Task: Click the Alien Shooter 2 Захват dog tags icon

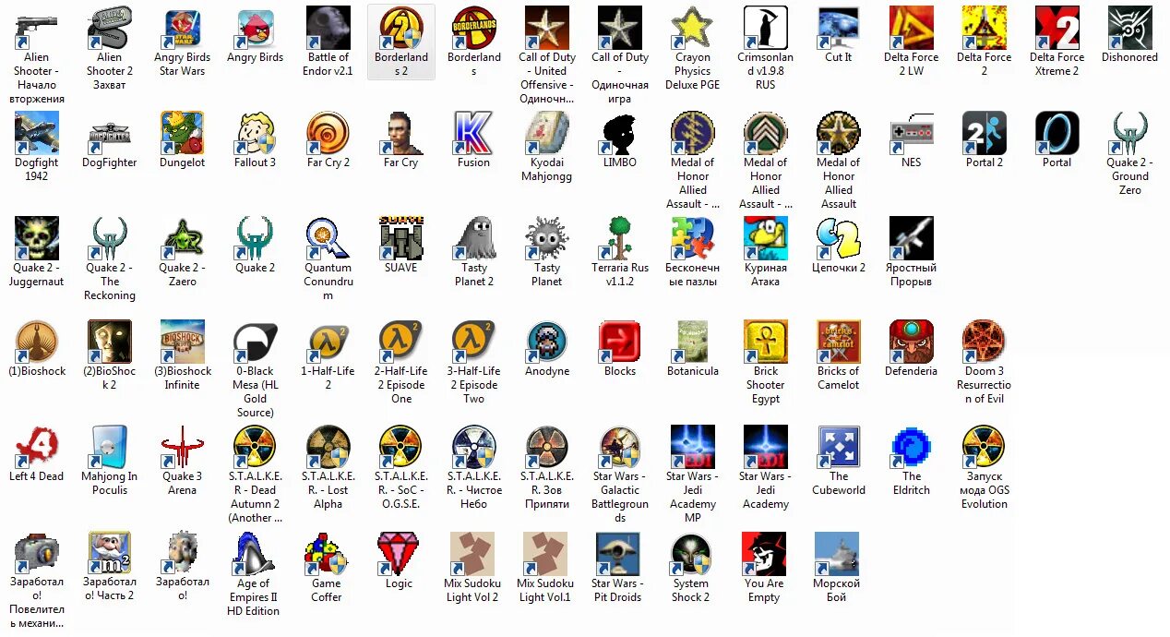Action: point(110,28)
